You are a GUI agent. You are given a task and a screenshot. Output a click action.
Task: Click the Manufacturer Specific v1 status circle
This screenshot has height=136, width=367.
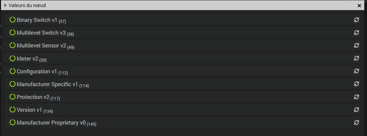pos(13,84)
